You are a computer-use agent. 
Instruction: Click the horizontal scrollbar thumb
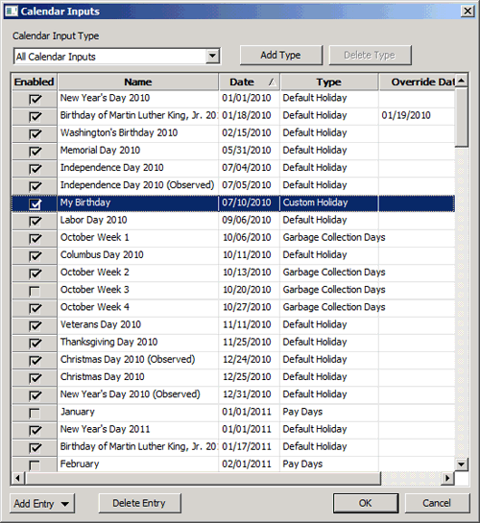[203, 478]
